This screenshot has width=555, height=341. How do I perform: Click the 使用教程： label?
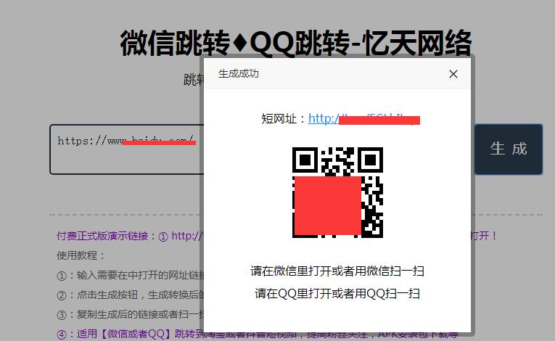[81, 255]
